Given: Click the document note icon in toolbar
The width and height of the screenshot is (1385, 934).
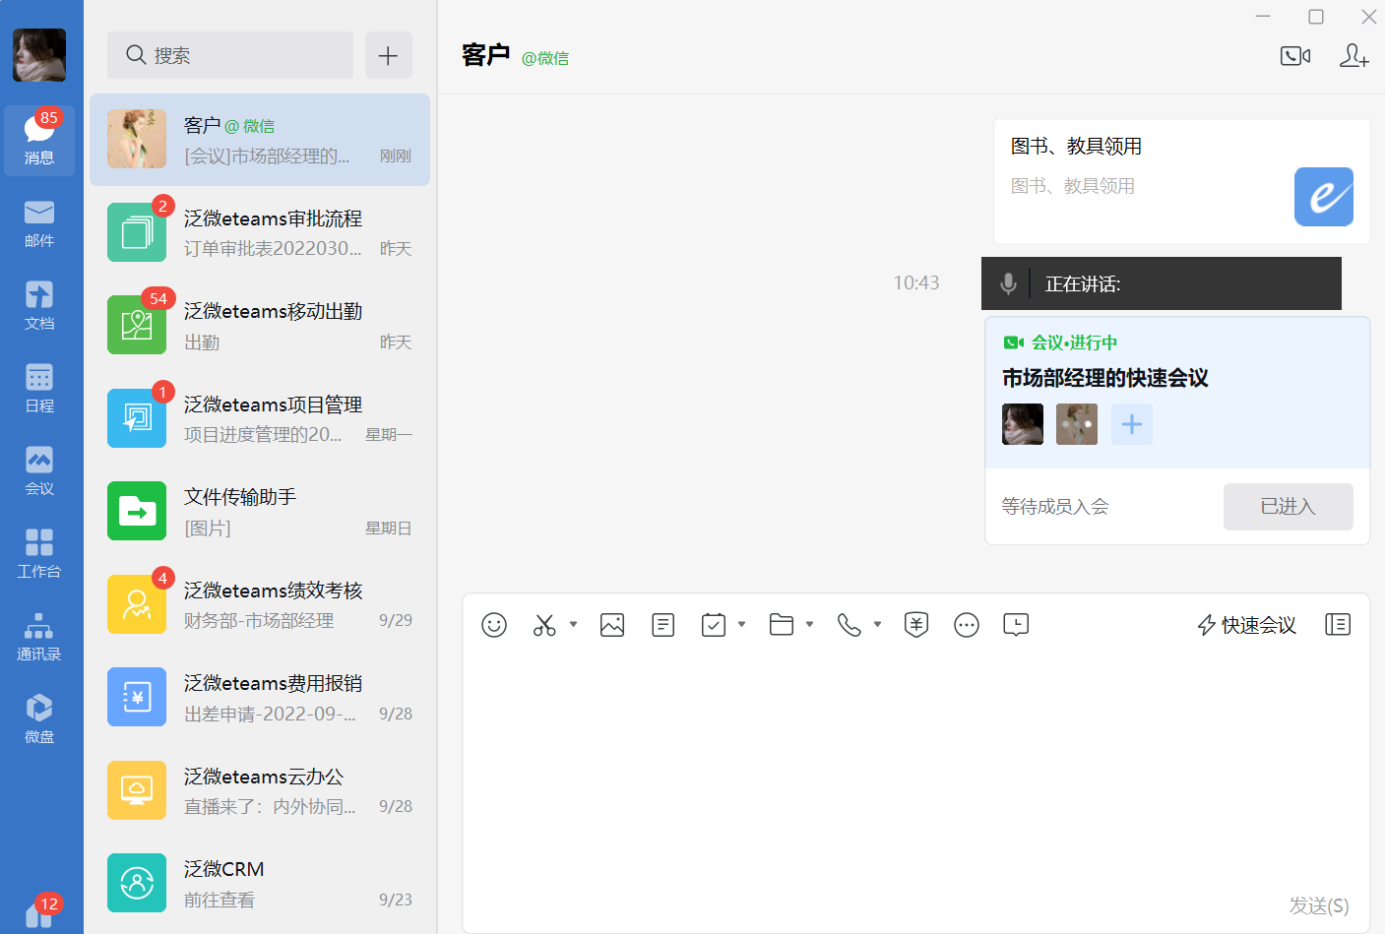Looking at the screenshot, I should pos(663,625).
